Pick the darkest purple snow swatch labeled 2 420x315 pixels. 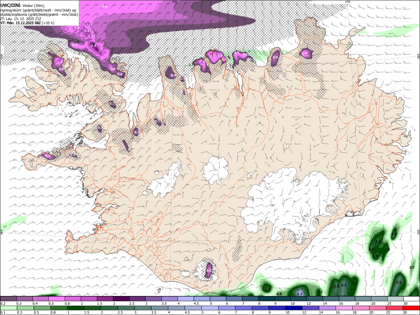[x=121, y=299]
